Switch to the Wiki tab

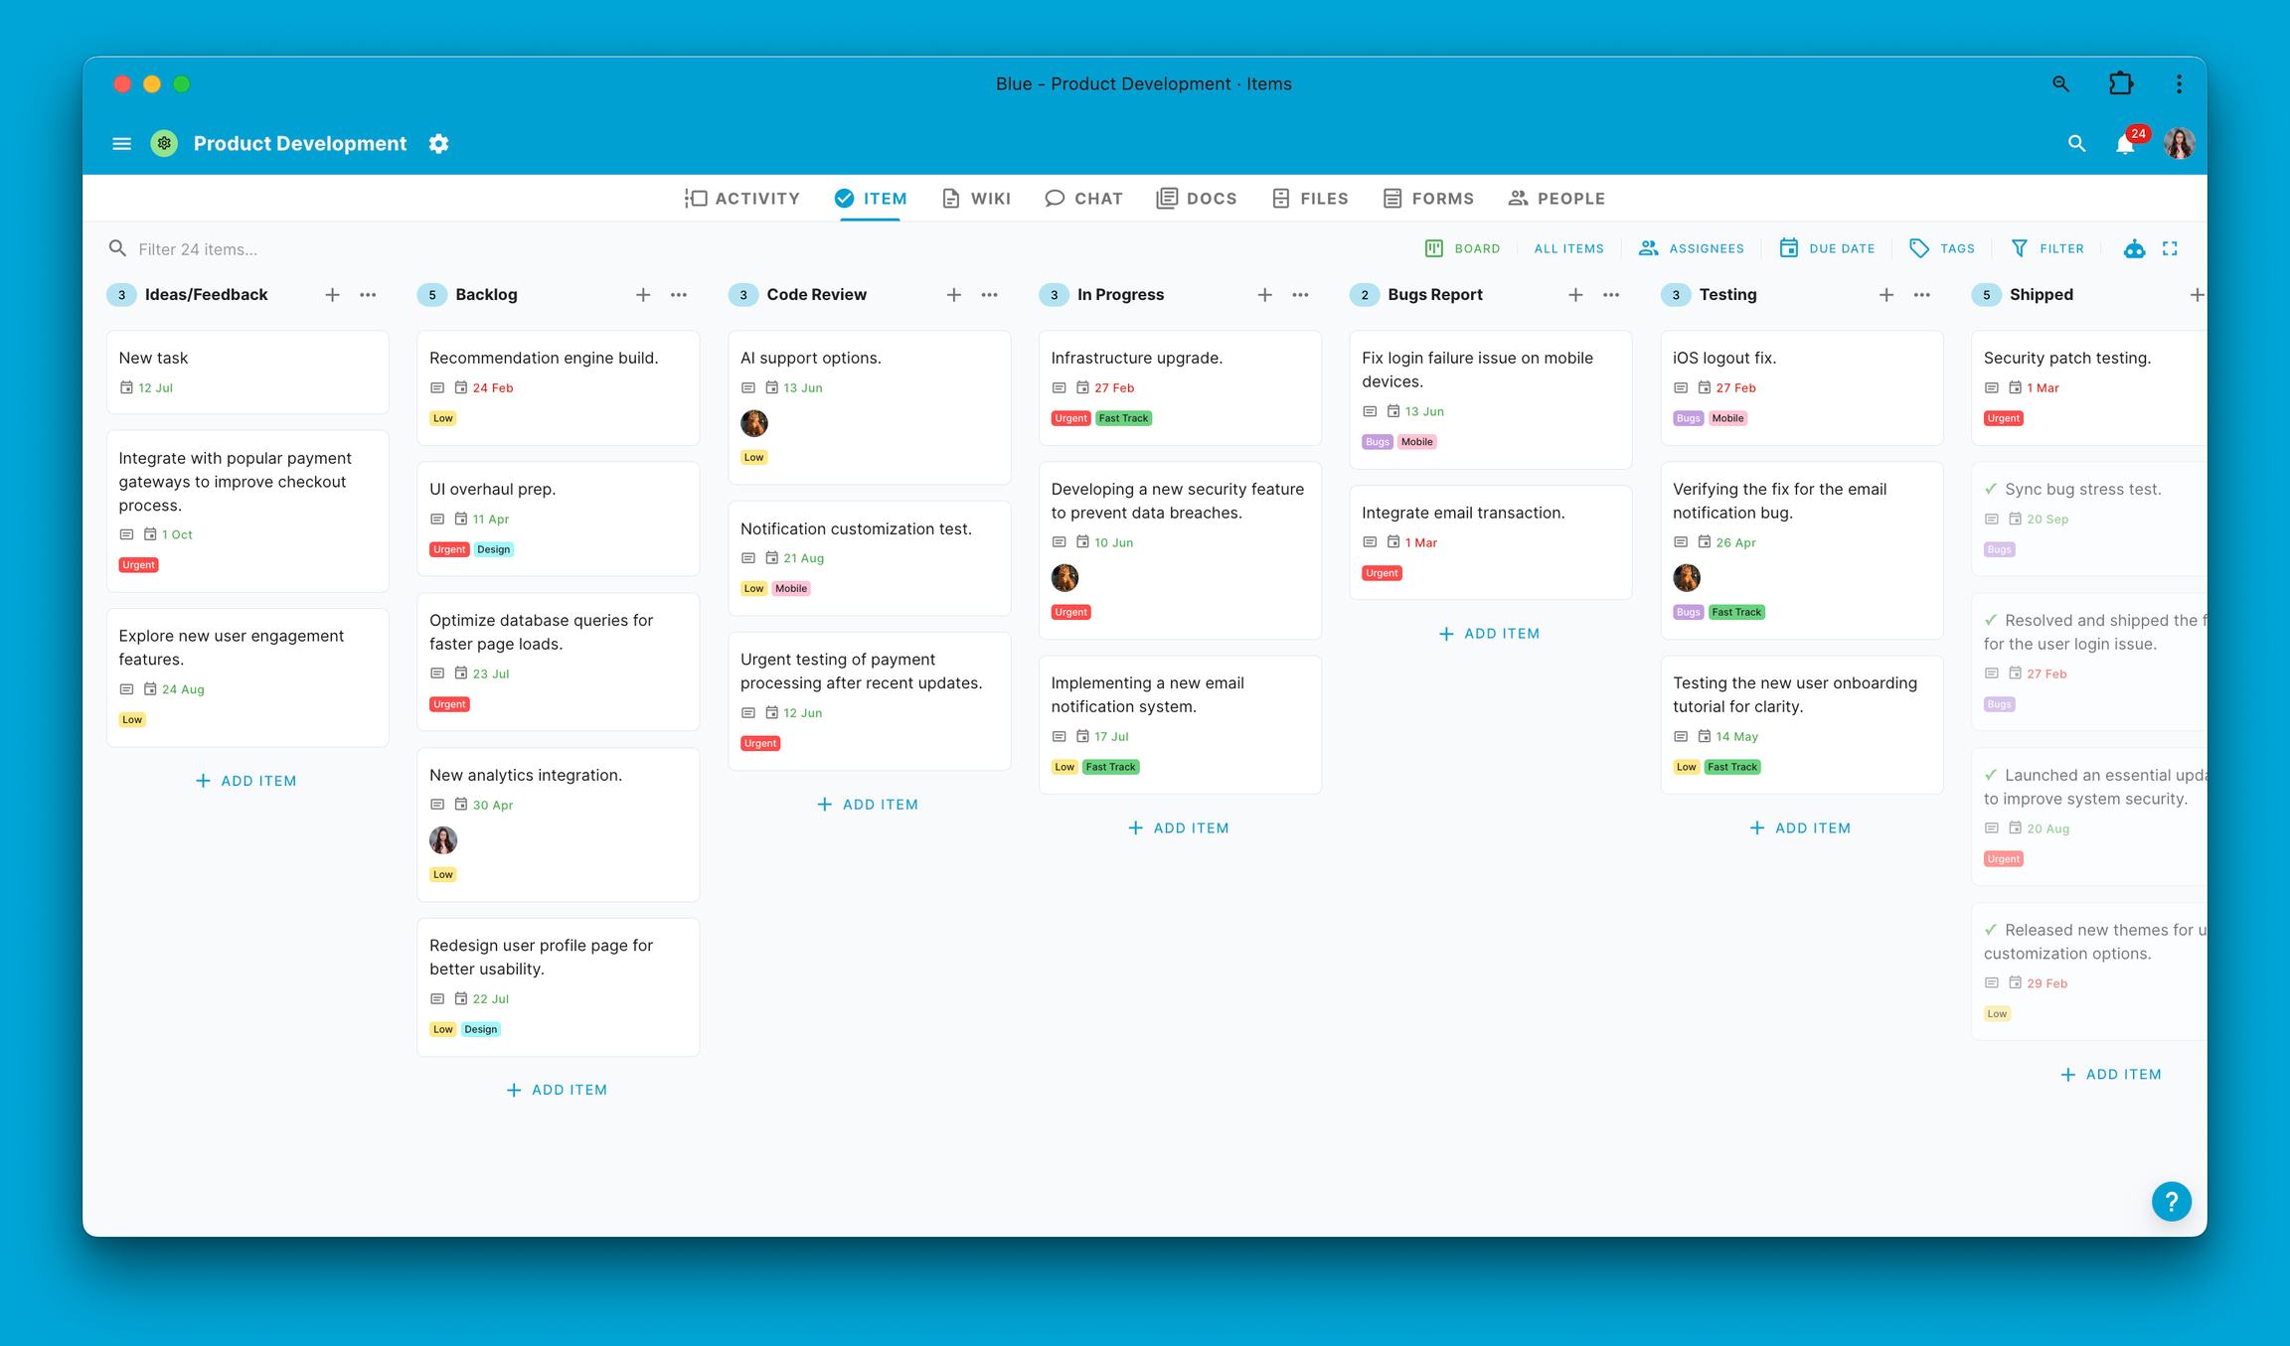click(976, 199)
